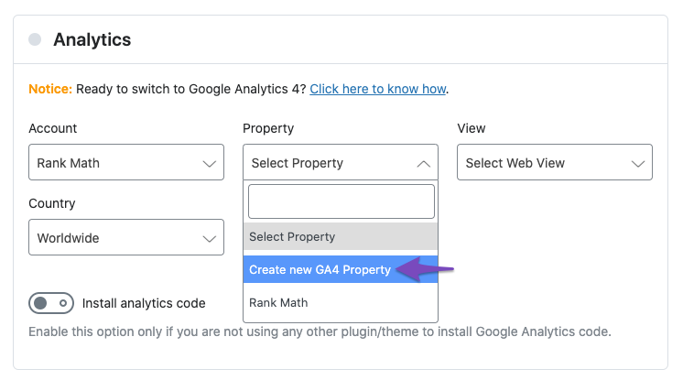Open the Select Web View dropdown
Viewport: 683px width, 380px height.
coord(555,162)
